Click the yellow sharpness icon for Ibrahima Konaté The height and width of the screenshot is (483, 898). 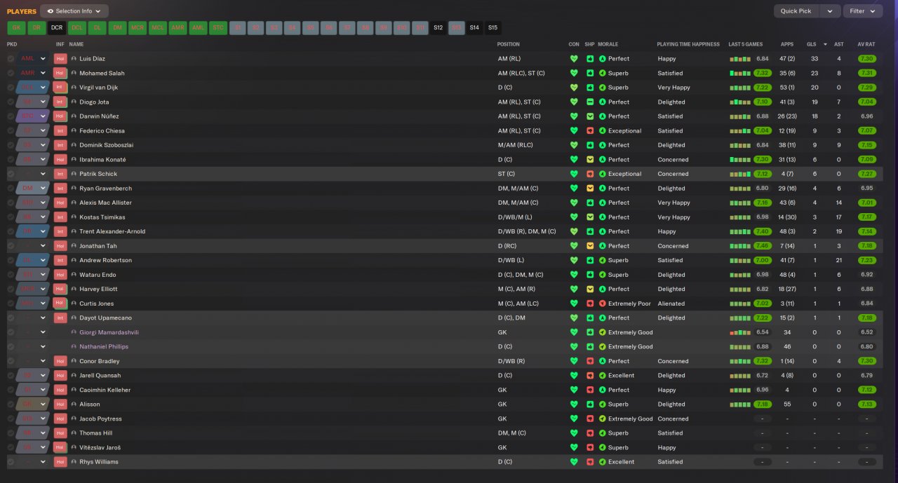[590, 160]
